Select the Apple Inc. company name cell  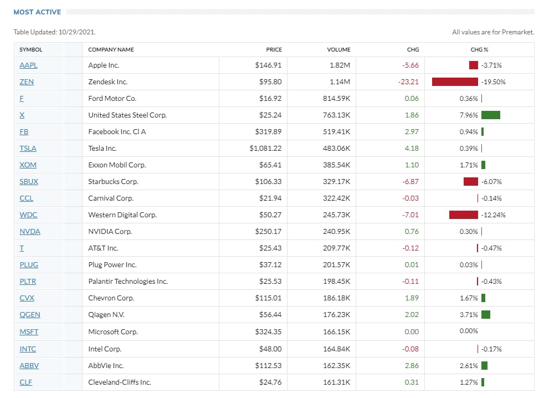pyautogui.click(x=151, y=65)
